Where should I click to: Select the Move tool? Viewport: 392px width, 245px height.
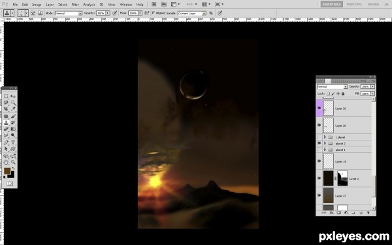click(13, 96)
